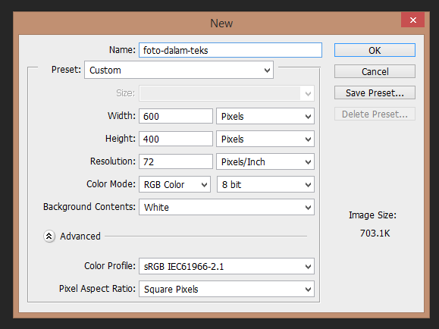
Task: Click the Width field showing 600
Action: [x=176, y=116]
